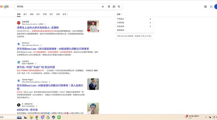Open the landscape widget icon on taskbar
Viewport: 217px width, 120px height.
[x=19, y=117]
